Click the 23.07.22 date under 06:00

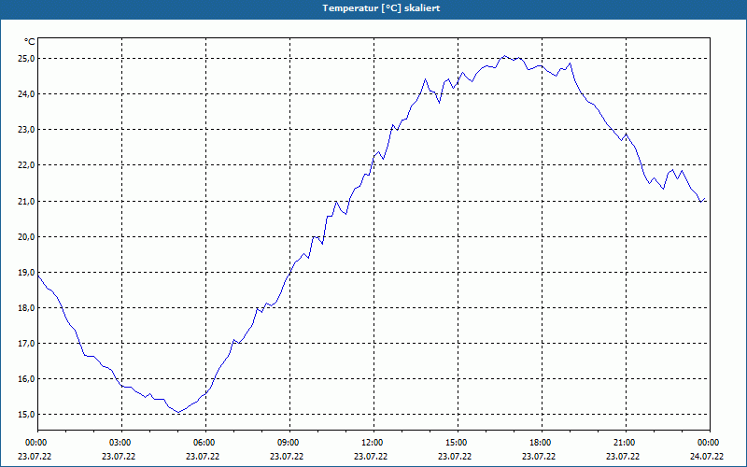click(203, 457)
